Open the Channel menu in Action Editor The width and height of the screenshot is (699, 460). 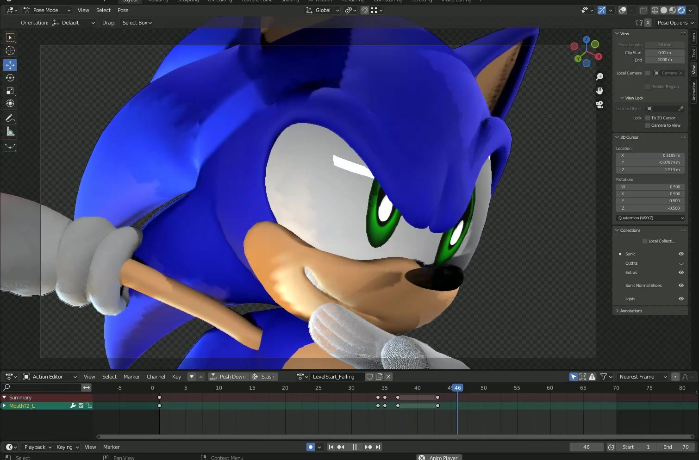156,377
